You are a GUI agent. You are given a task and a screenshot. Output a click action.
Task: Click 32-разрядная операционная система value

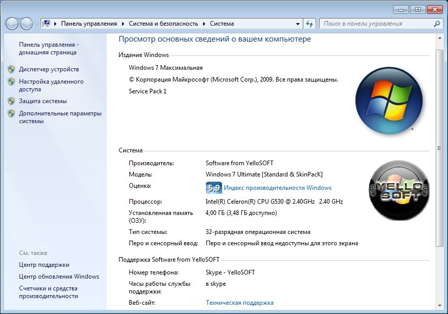tap(258, 232)
